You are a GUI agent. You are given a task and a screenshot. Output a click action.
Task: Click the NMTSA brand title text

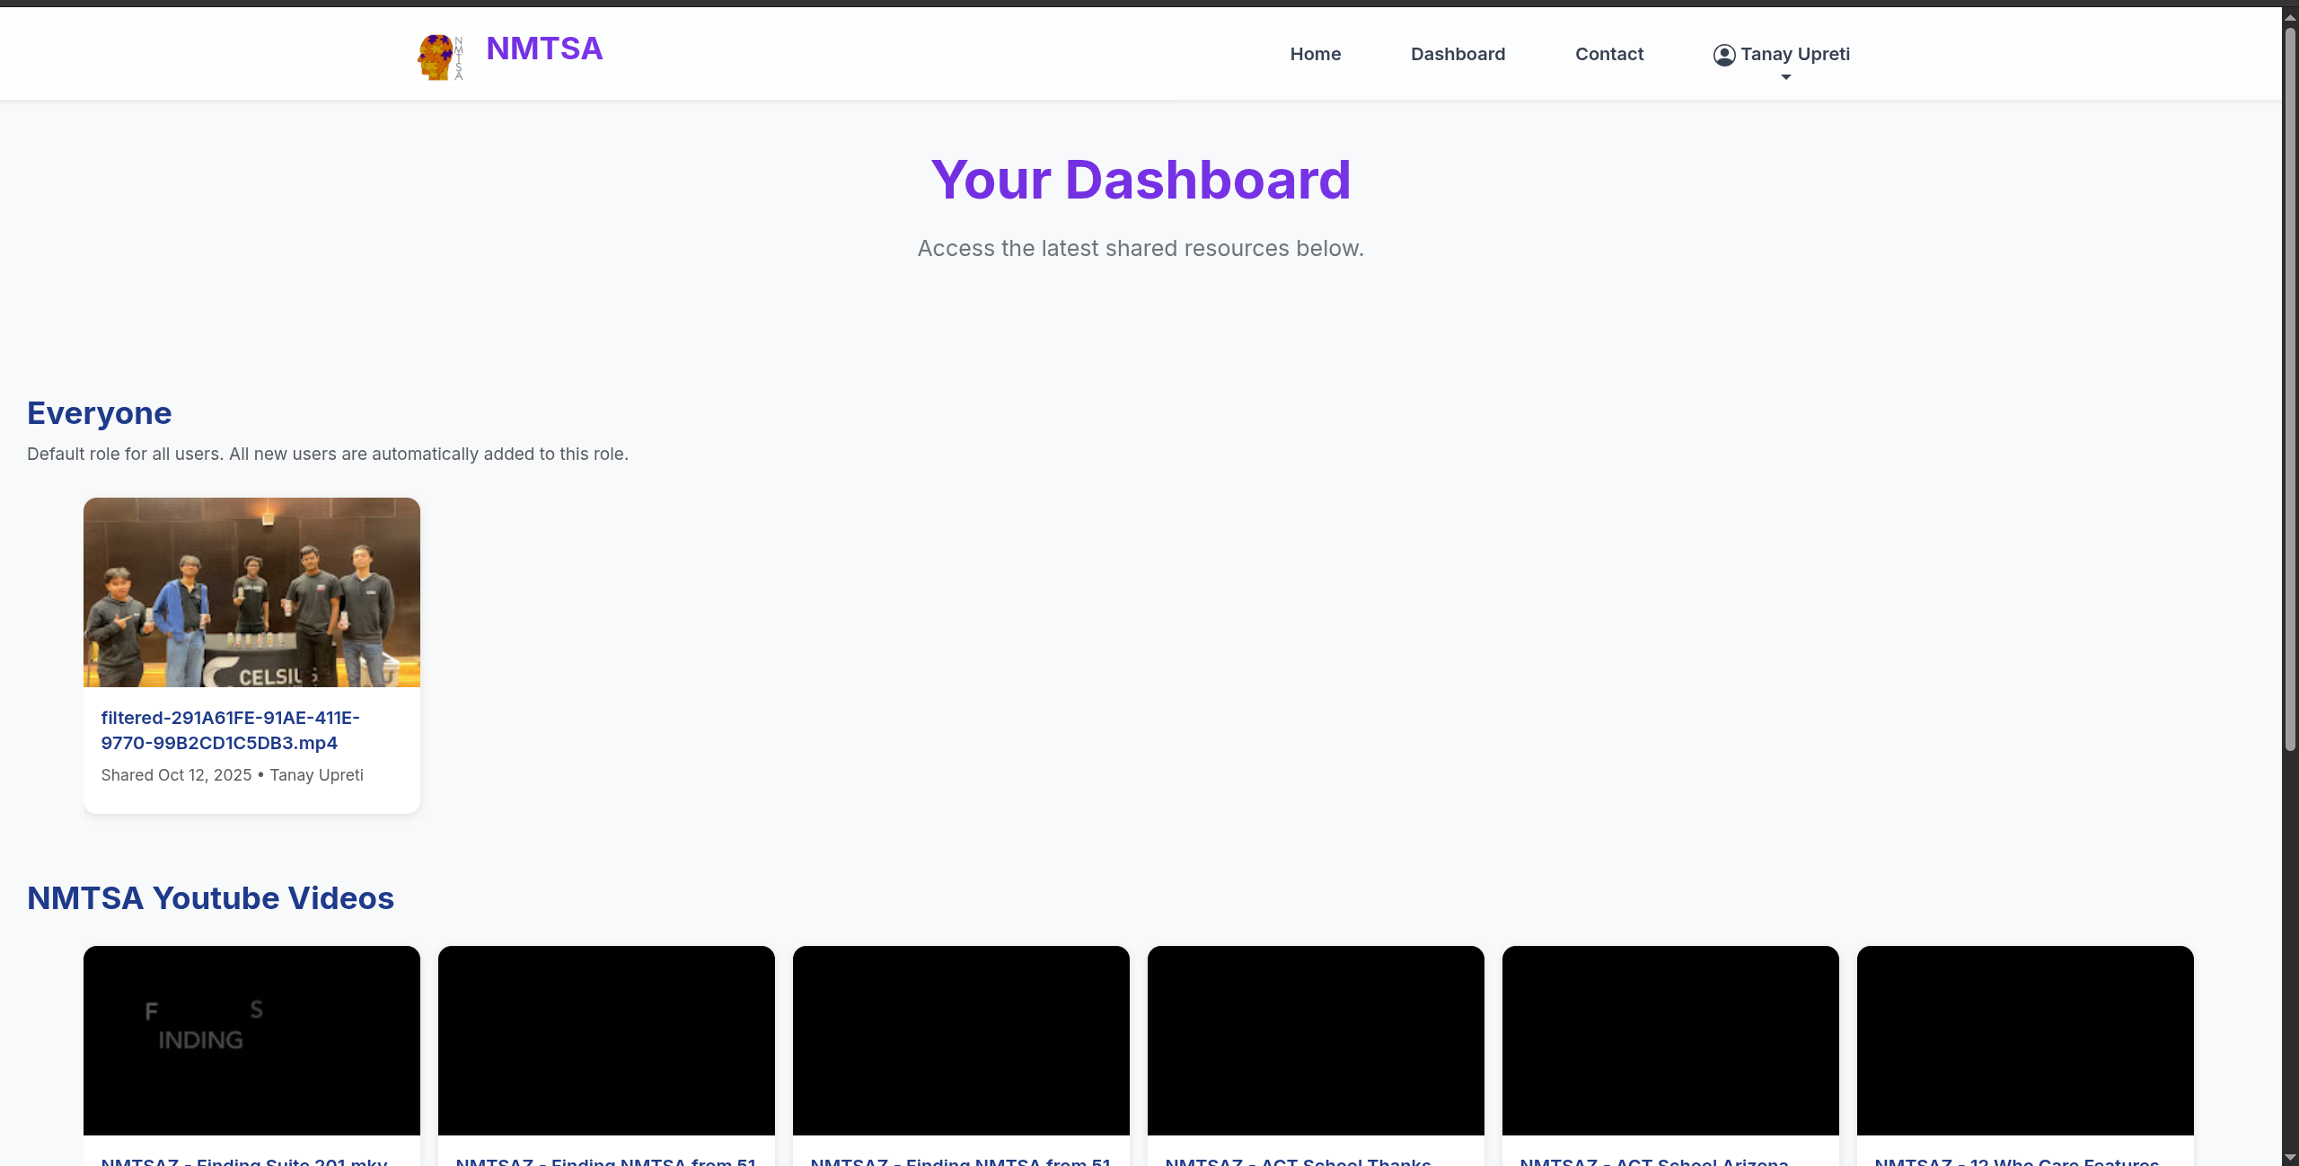[x=544, y=49]
